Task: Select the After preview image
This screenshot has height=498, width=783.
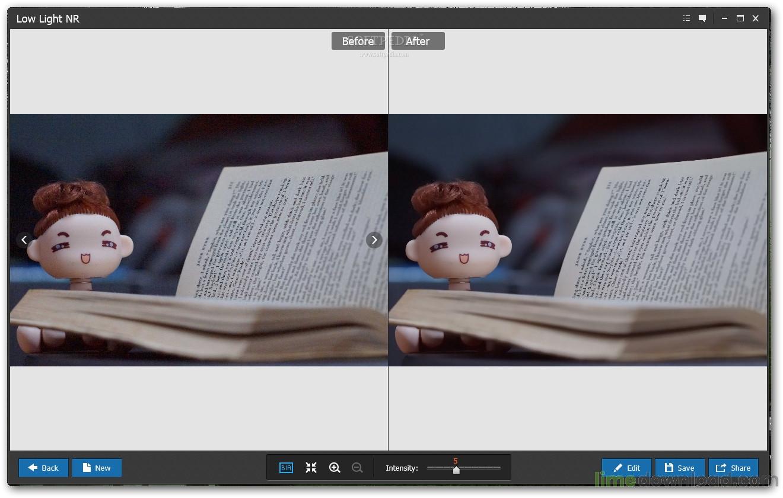Action: [578, 240]
